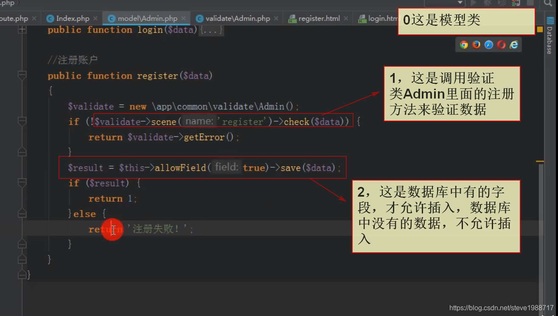Close the register.html tab

pos(346,19)
